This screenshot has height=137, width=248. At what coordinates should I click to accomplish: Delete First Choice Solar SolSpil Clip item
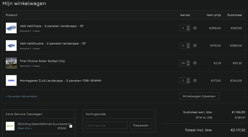click(x=195, y=63)
